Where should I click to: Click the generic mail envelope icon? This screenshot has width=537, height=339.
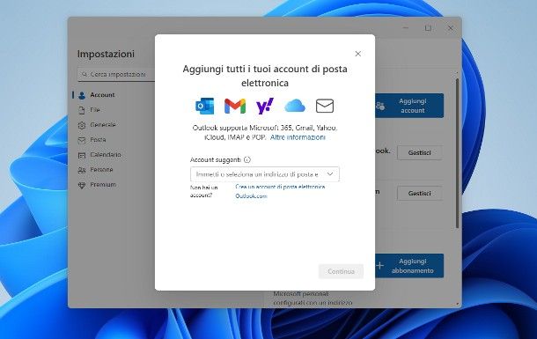325,106
